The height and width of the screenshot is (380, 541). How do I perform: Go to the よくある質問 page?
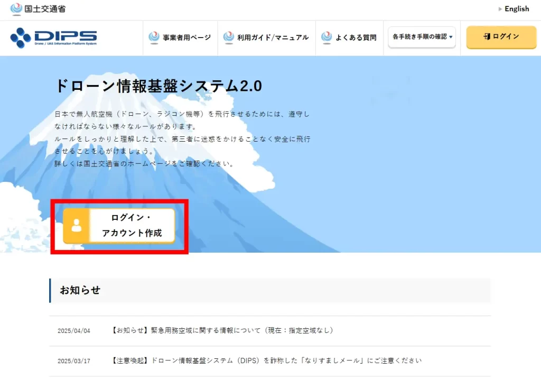356,38
